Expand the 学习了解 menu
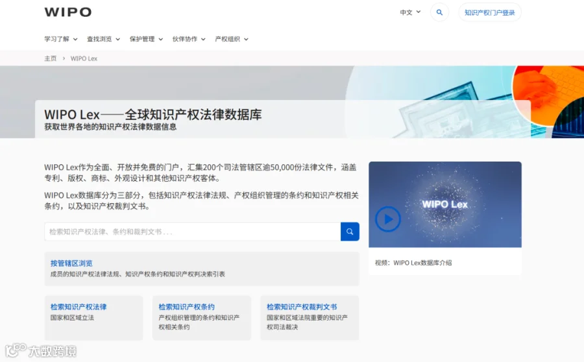Image resolution: width=584 pixels, height=362 pixels. pos(61,39)
